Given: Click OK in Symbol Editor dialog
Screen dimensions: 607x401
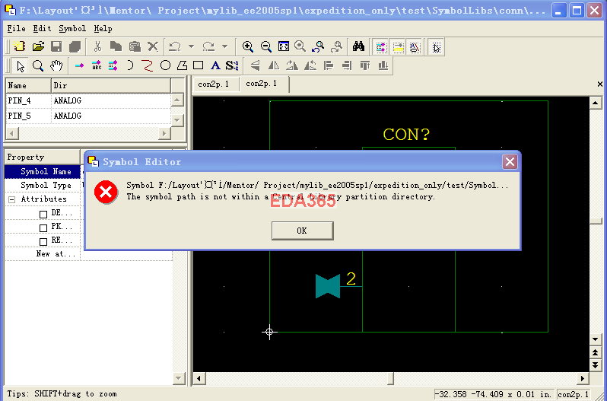Looking at the screenshot, I should pos(302,231).
